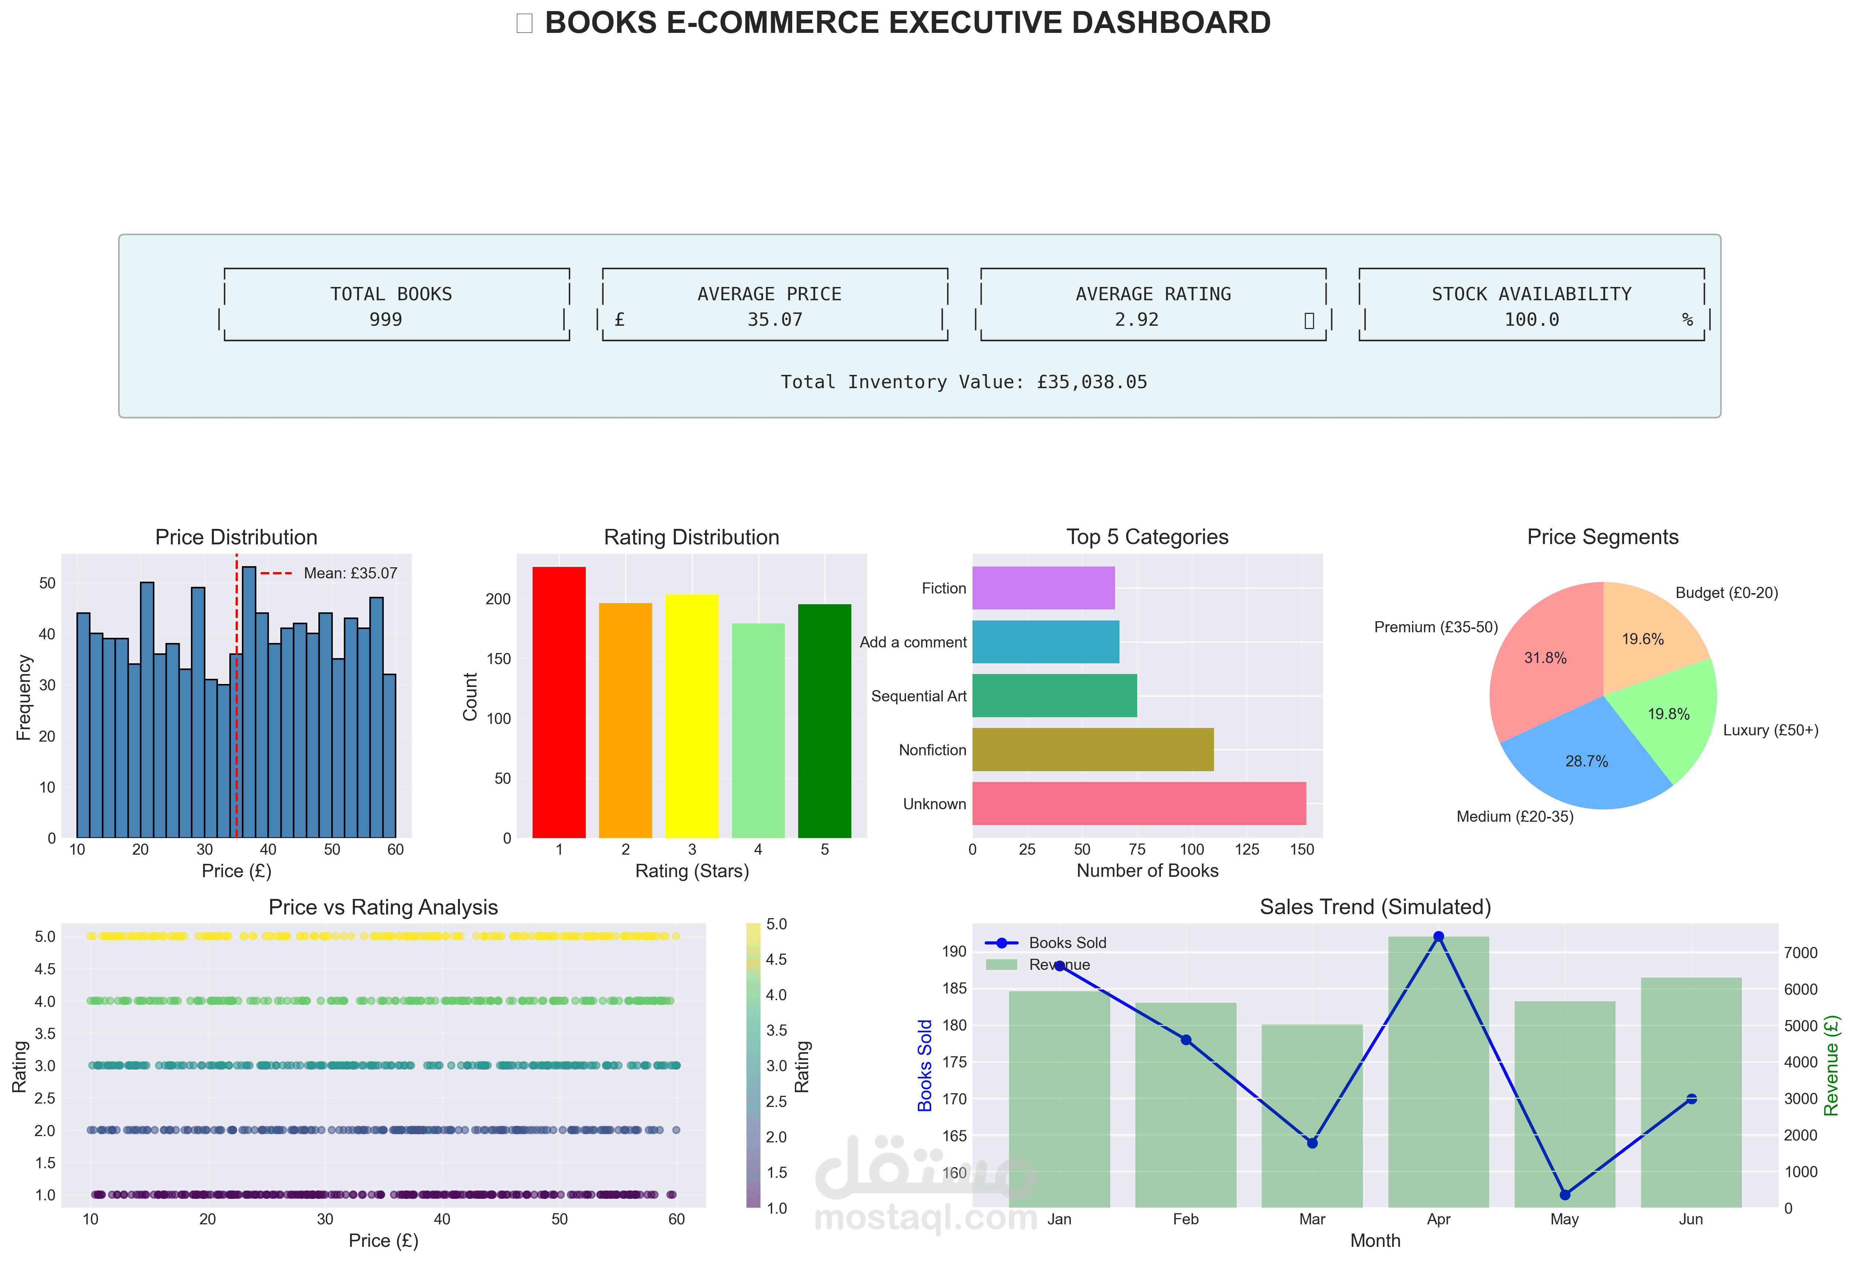Click the dark green 5-star rating bar
Screen dimensions: 1853x1262
[x=824, y=721]
